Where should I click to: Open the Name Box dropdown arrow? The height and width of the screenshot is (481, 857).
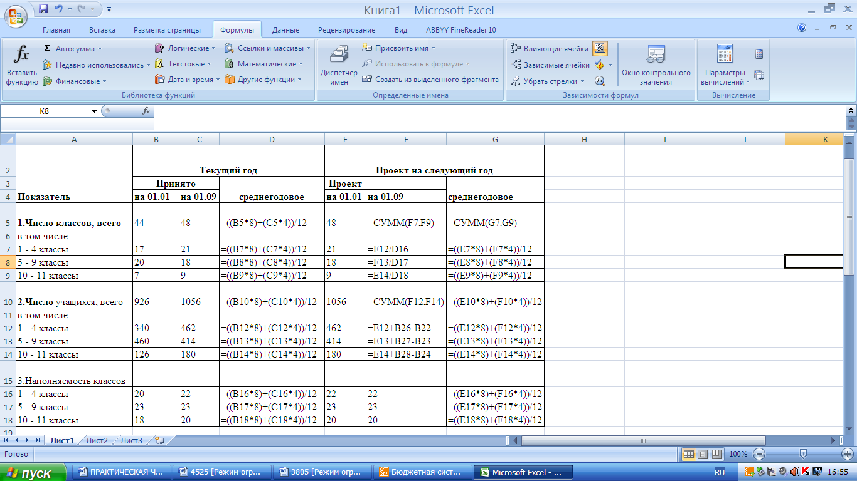tap(95, 111)
